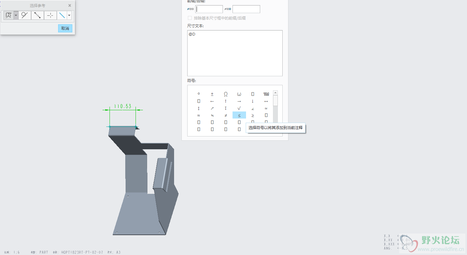Viewport: 467px width, 255px height.
Task: Select the entity reference pick tool
Action: tap(9, 15)
